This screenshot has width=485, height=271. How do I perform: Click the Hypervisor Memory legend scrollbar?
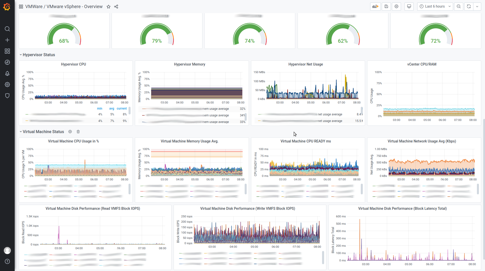[x=246, y=117]
